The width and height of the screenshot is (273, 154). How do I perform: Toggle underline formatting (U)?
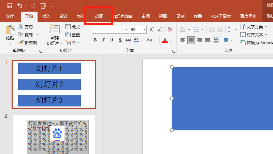(x=112, y=40)
